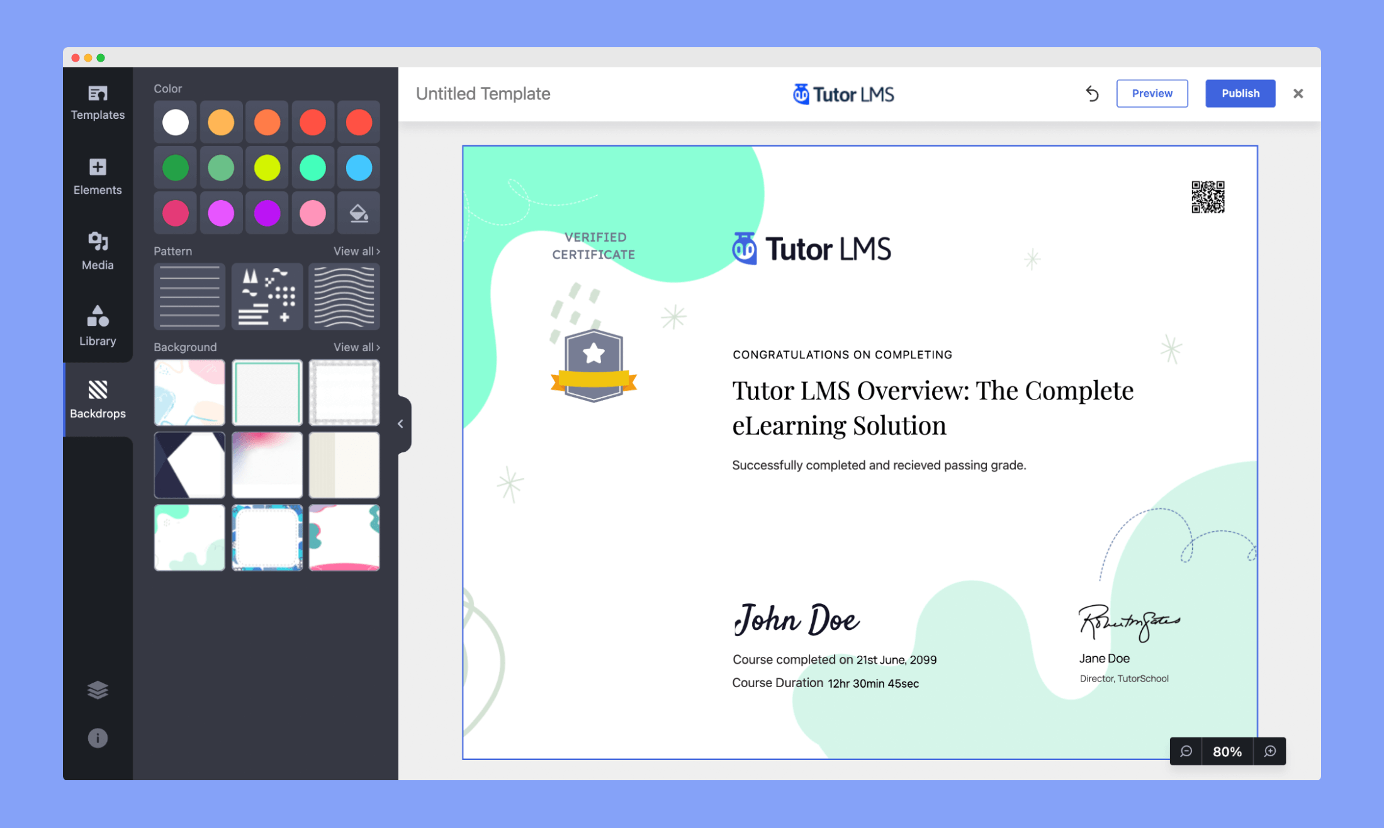Open the Elements sidebar panel
1384x828 pixels.
[x=98, y=177]
